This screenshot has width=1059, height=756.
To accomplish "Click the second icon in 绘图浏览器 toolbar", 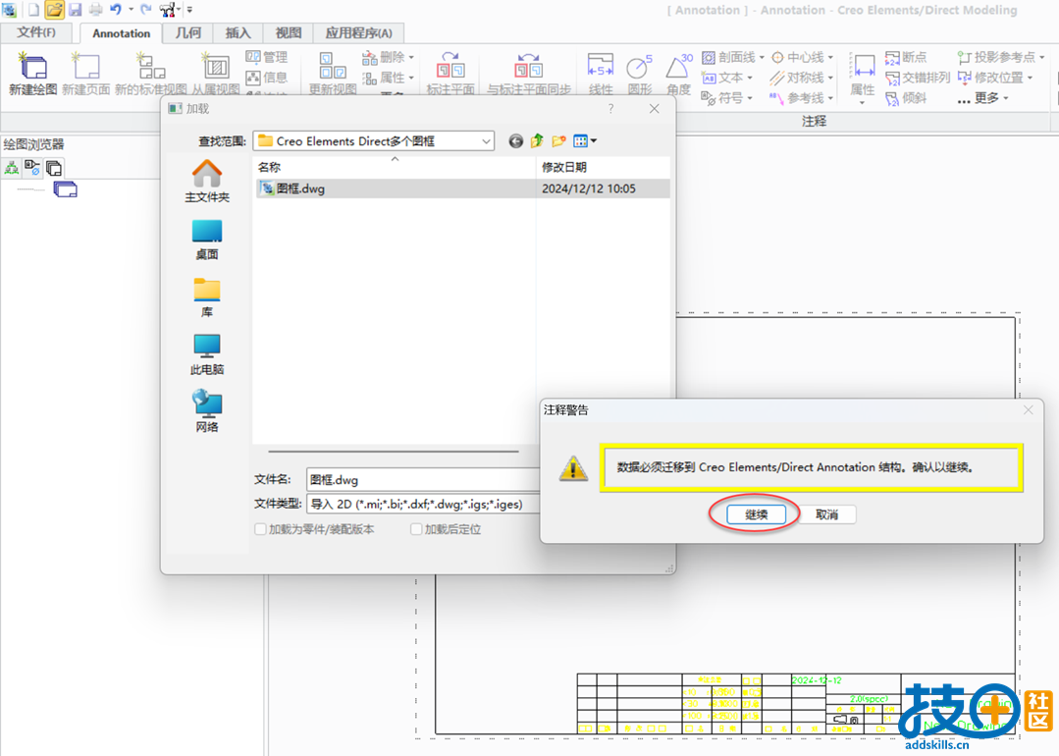I will 32,168.
